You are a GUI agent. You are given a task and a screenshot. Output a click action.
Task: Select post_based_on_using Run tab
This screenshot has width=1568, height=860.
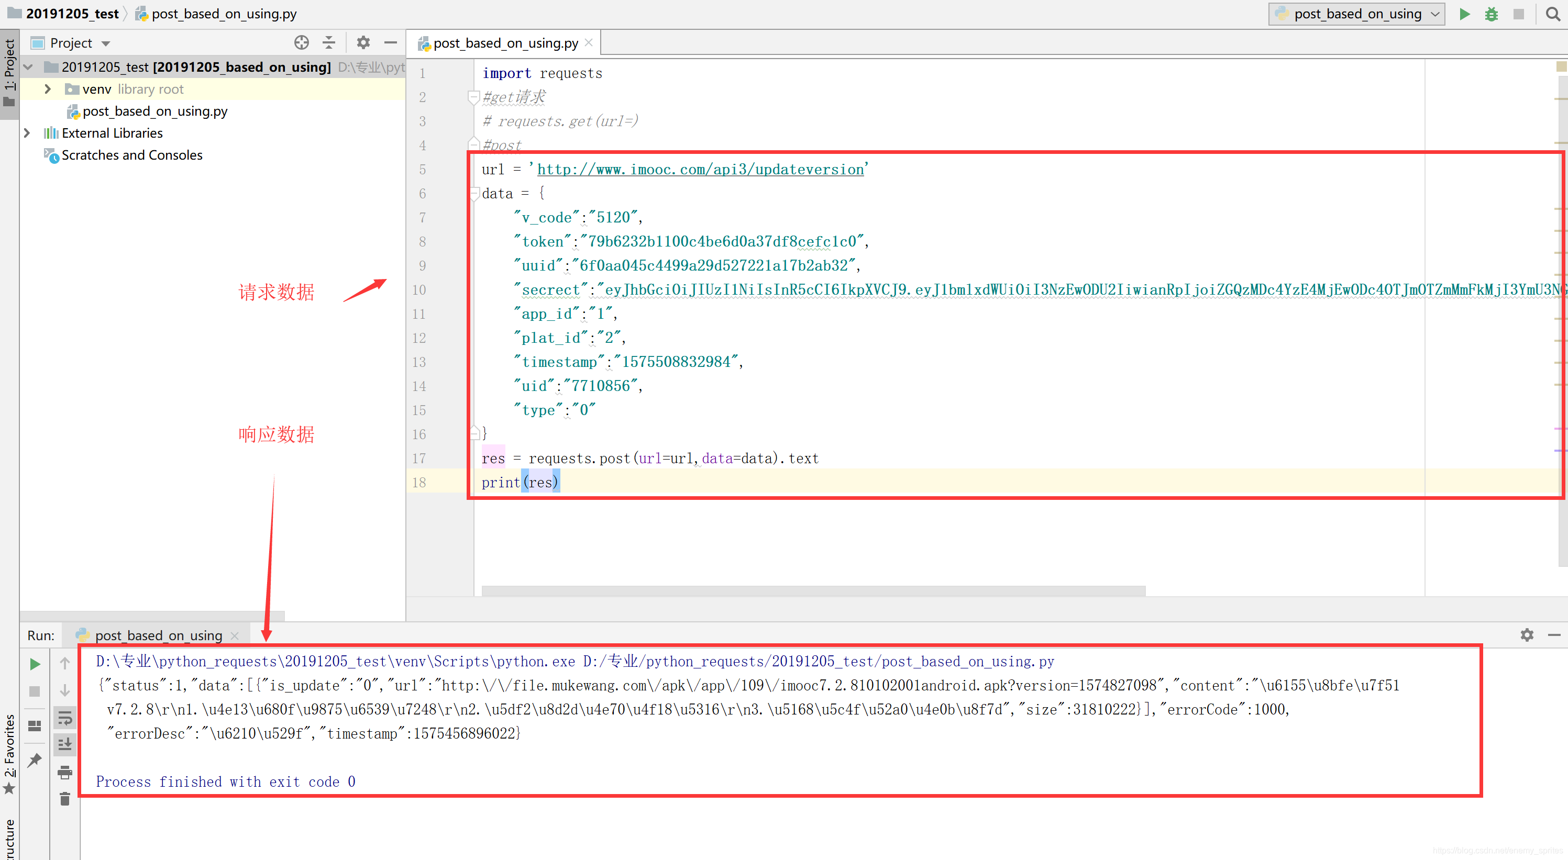(158, 635)
